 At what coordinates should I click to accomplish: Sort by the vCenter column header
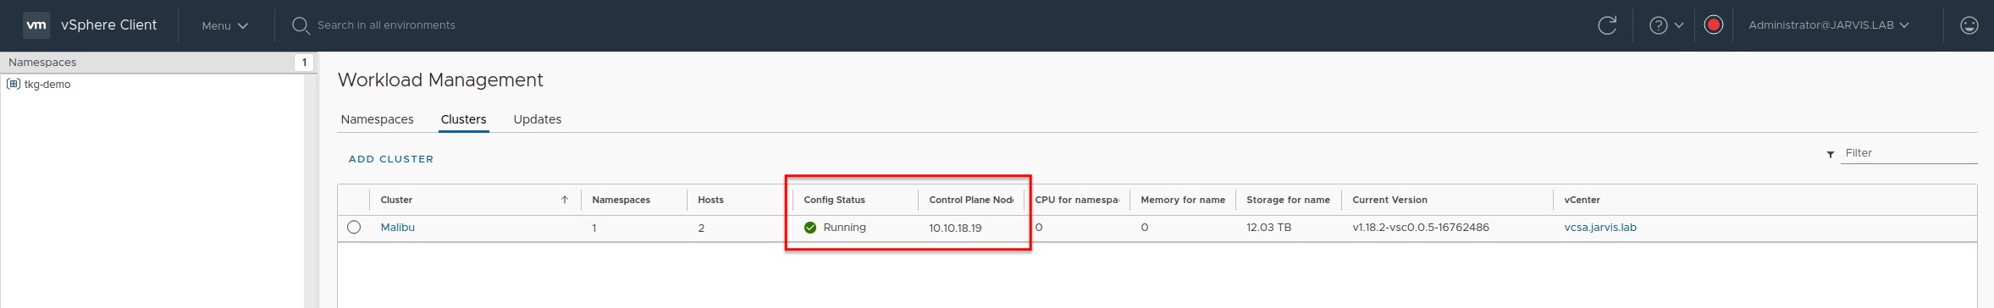coord(1582,201)
